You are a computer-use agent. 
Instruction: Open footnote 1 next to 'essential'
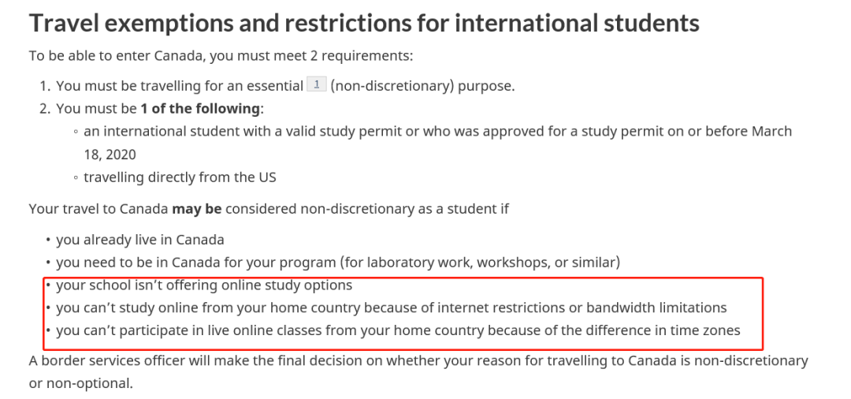(317, 84)
